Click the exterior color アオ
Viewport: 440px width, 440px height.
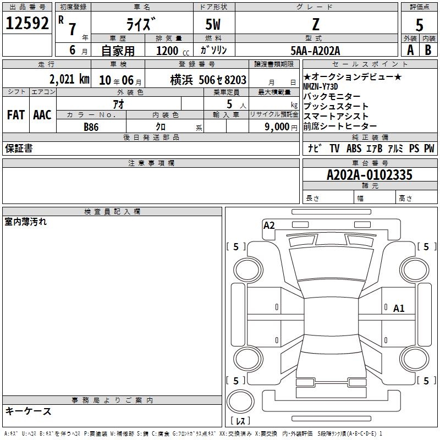pyautogui.click(x=118, y=104)
